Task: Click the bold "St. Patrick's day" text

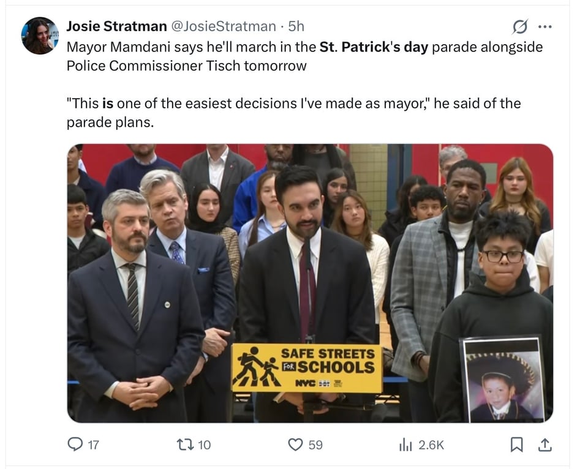Action: (374, 47)
